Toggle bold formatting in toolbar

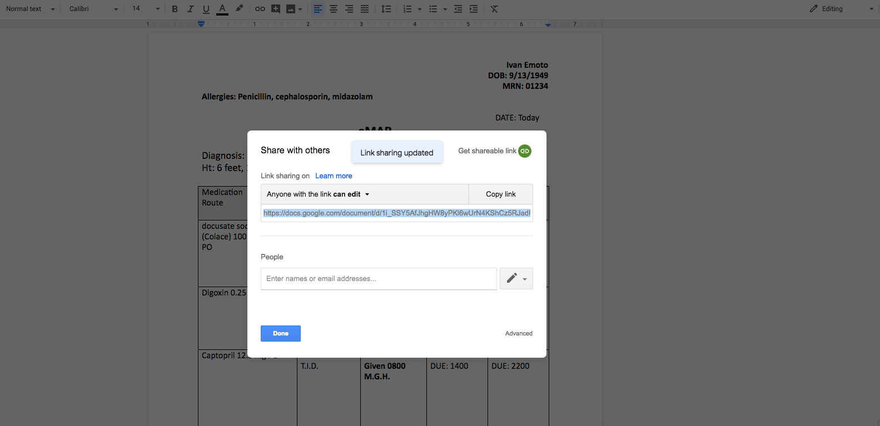pyautogui.click(x=175, y=9)
